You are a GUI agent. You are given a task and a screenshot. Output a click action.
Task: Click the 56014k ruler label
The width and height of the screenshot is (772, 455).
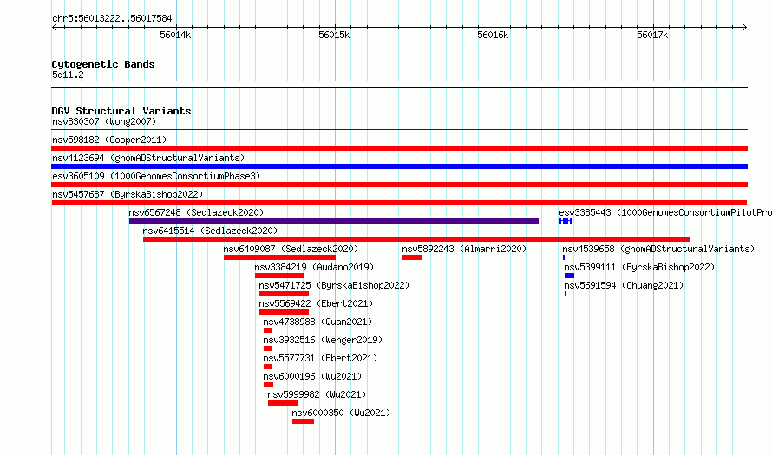click(175, 35)
